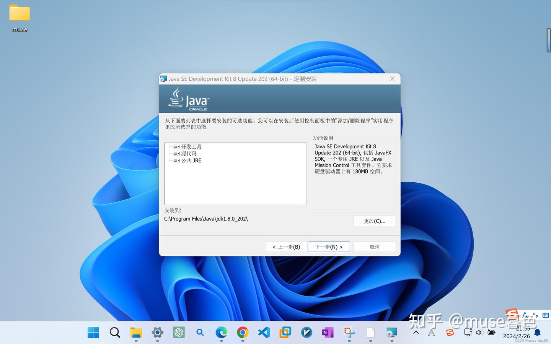Open the muse folder on the desktop
The height and width of the screenshot is (344, 551).
pyautogui.click(x=19, y=15)
